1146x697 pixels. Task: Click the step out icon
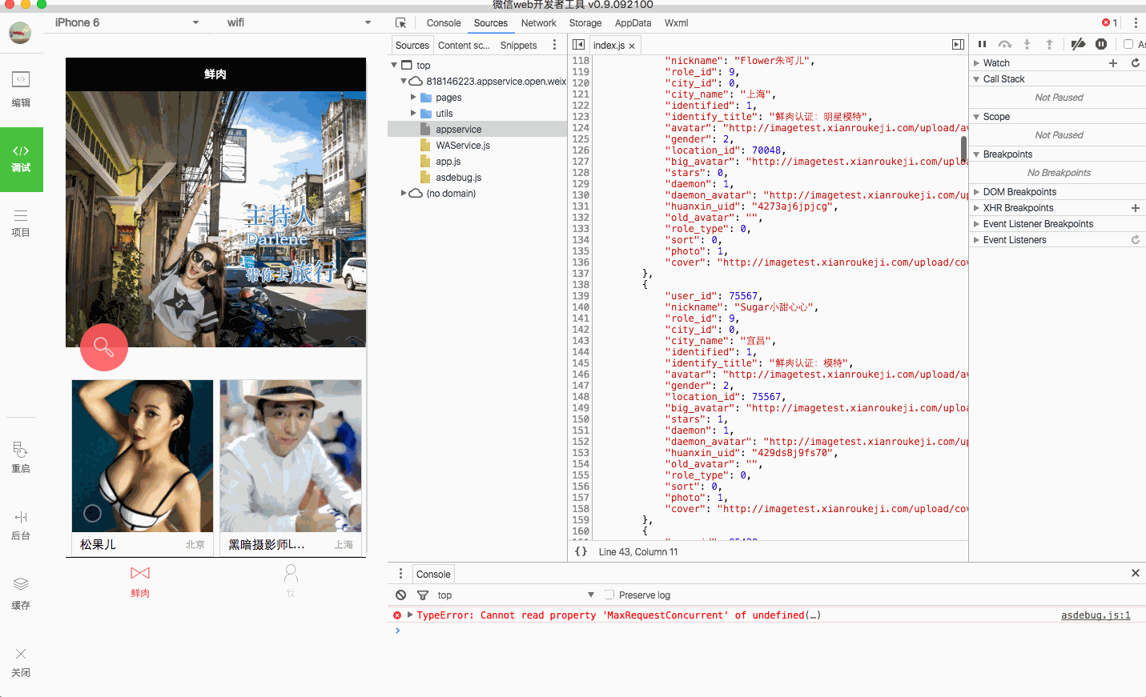[1049, 44]
